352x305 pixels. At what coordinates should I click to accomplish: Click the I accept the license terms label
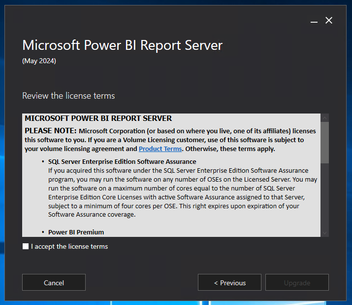pos(69,246)
